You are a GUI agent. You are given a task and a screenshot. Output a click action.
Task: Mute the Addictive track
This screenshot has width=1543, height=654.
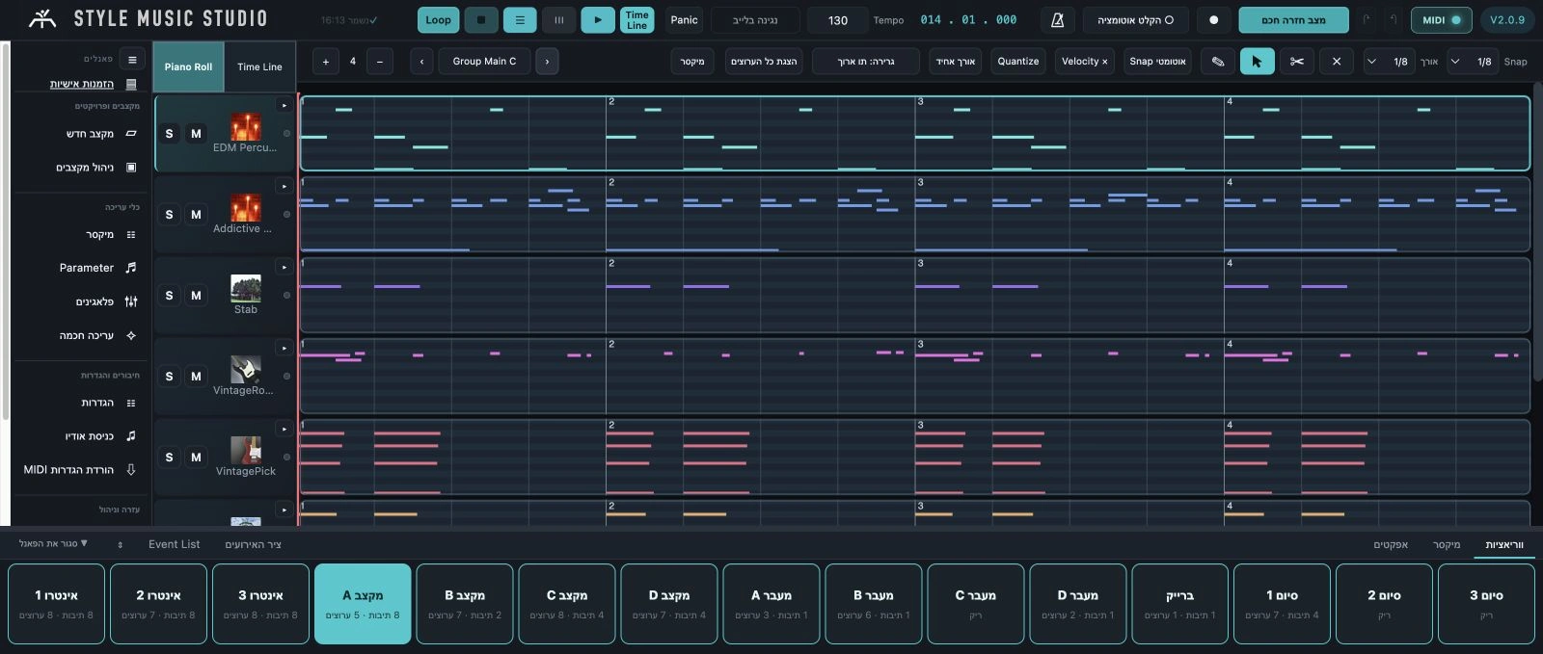196,215
